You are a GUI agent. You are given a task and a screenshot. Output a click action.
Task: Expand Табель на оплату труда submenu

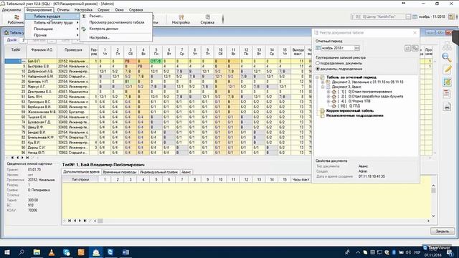[52, 22]
